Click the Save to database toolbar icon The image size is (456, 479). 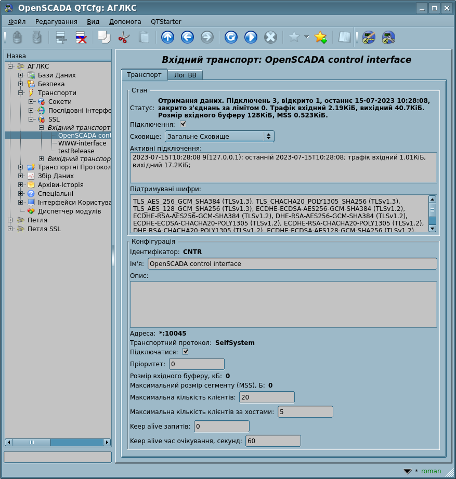pos(37,37)
